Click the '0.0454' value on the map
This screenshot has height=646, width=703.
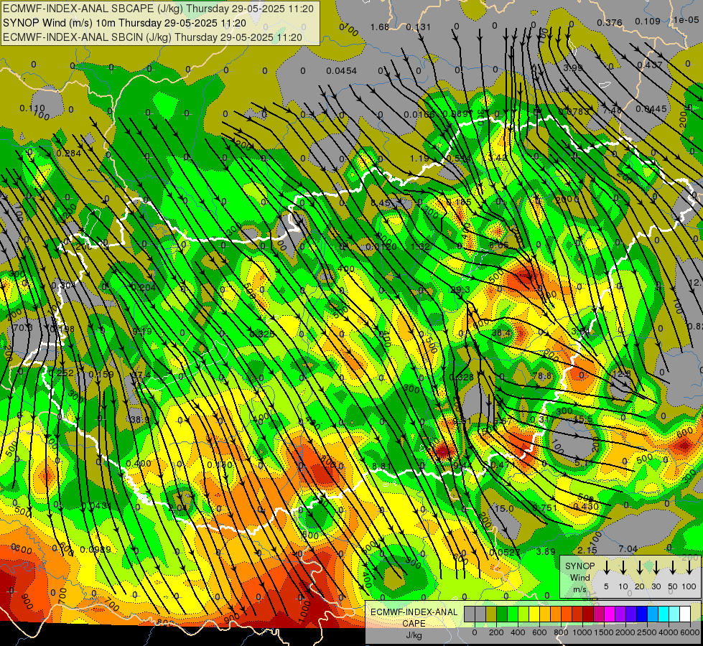point(342,71)
